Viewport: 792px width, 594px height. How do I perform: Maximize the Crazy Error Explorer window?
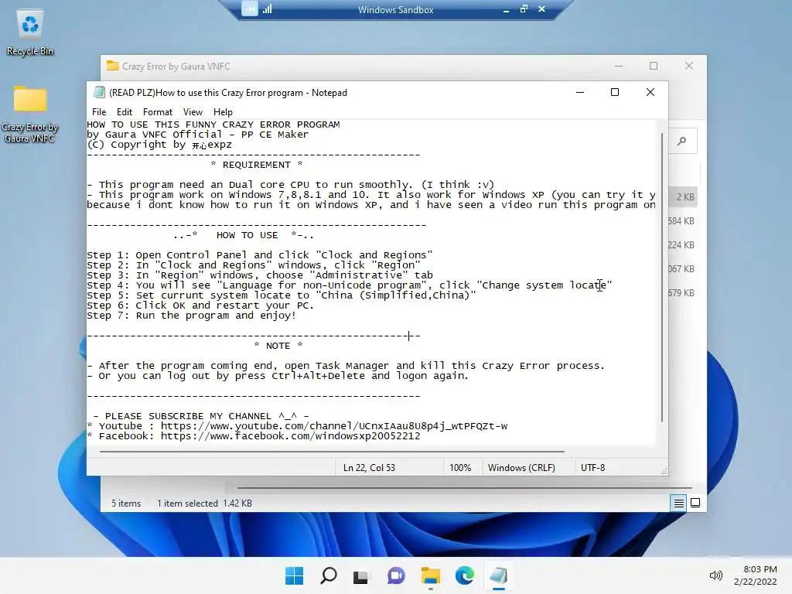(x=654, y=67)
